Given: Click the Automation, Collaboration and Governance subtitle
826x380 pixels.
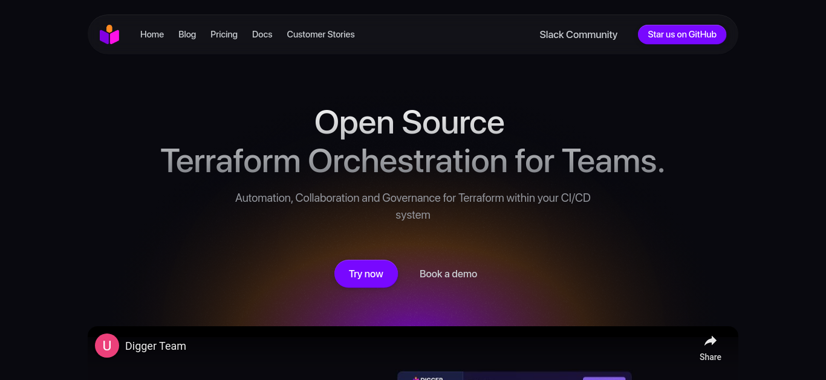Looking at the screenshot, I should 413,206.
